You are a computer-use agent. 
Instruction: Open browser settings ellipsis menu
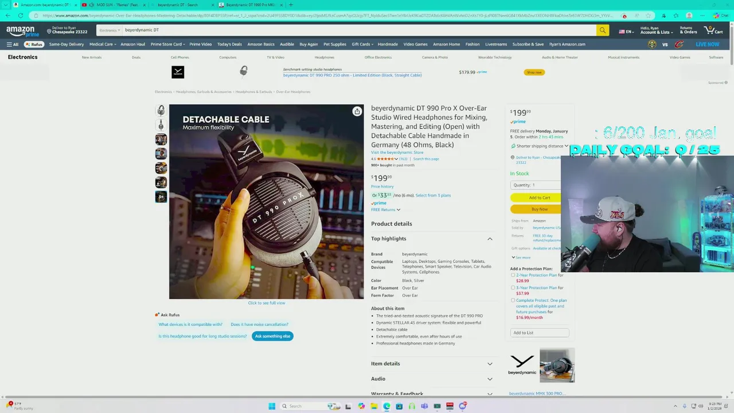(701, 15)
